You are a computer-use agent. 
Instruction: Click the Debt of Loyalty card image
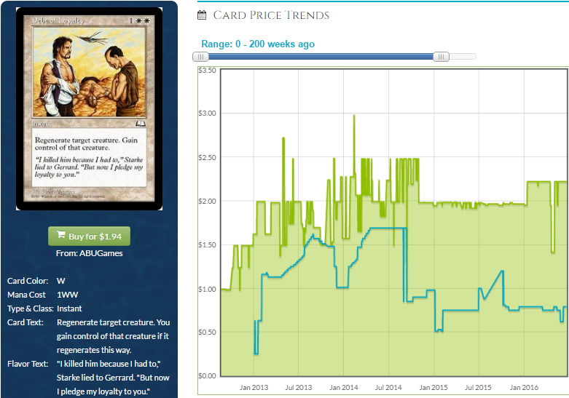(x=90, y=108)
